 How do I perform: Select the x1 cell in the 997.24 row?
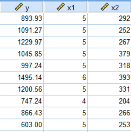point(65,66)
